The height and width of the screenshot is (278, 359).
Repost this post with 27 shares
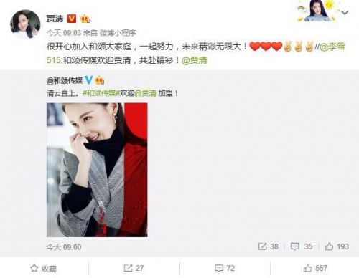(134, 268)
